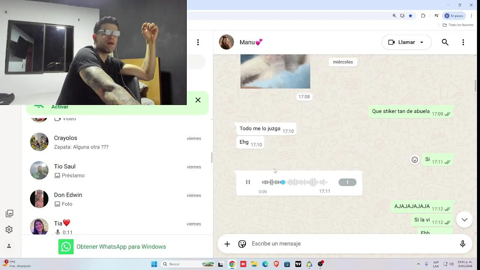View Manu contact name header

[251, 42]
